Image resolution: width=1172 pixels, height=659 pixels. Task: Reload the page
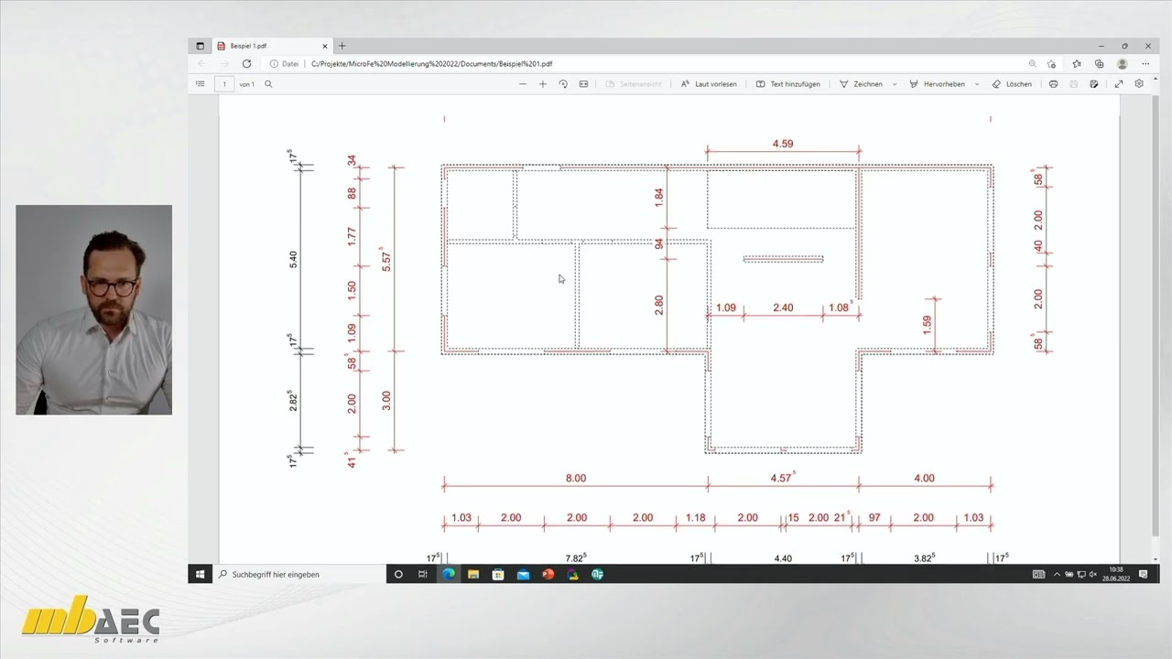point(246,64)
